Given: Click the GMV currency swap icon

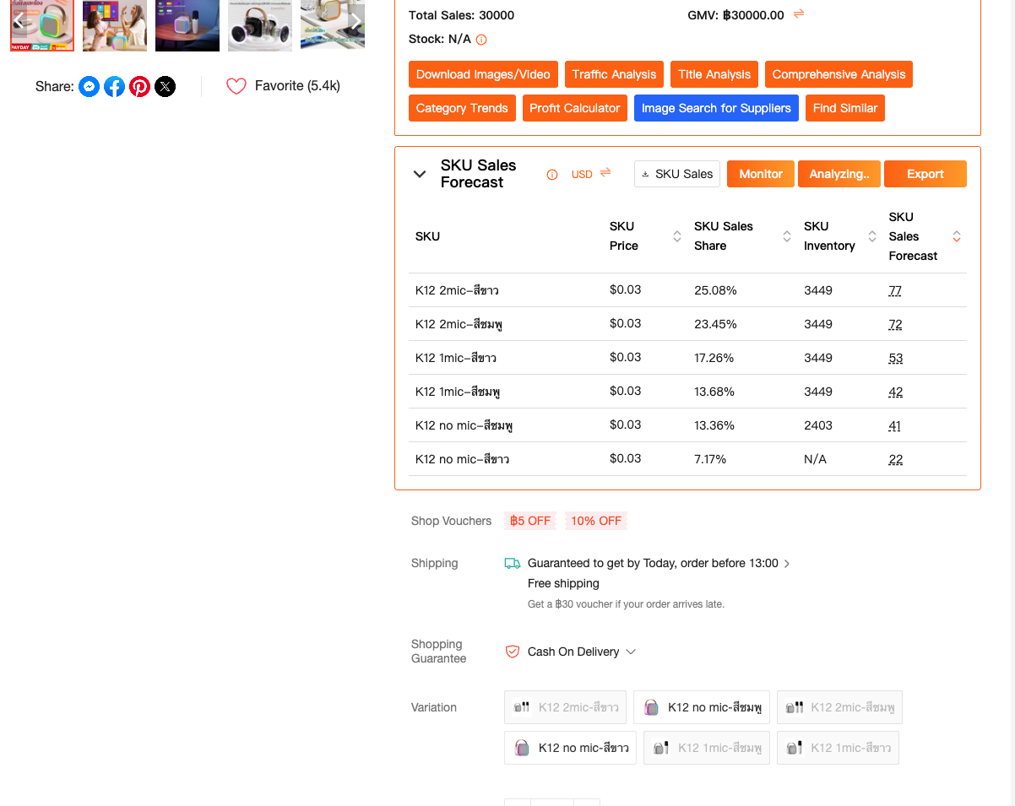Looking at the screenshot, I should (x=799, y=14).
